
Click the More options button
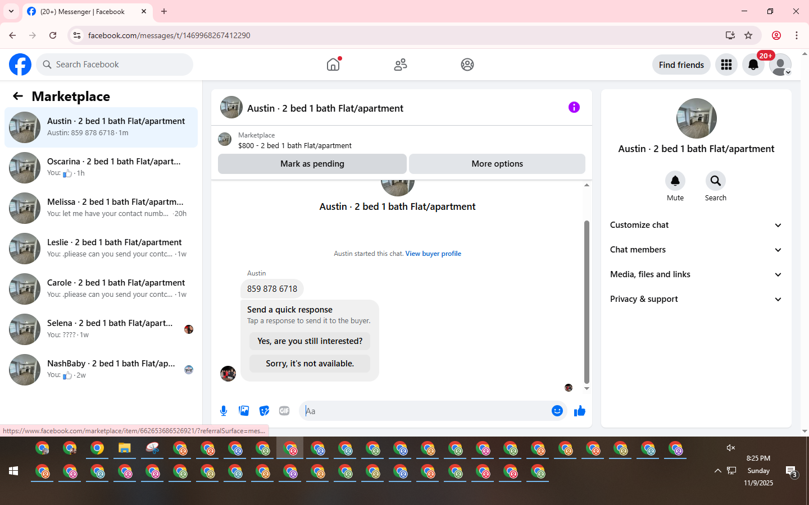(x=497, y=164)
